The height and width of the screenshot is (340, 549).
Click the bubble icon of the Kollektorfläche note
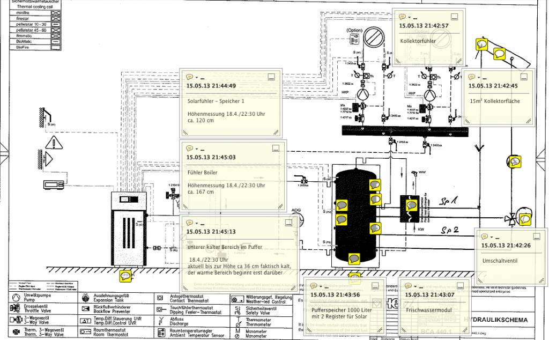tap(472, 77)
